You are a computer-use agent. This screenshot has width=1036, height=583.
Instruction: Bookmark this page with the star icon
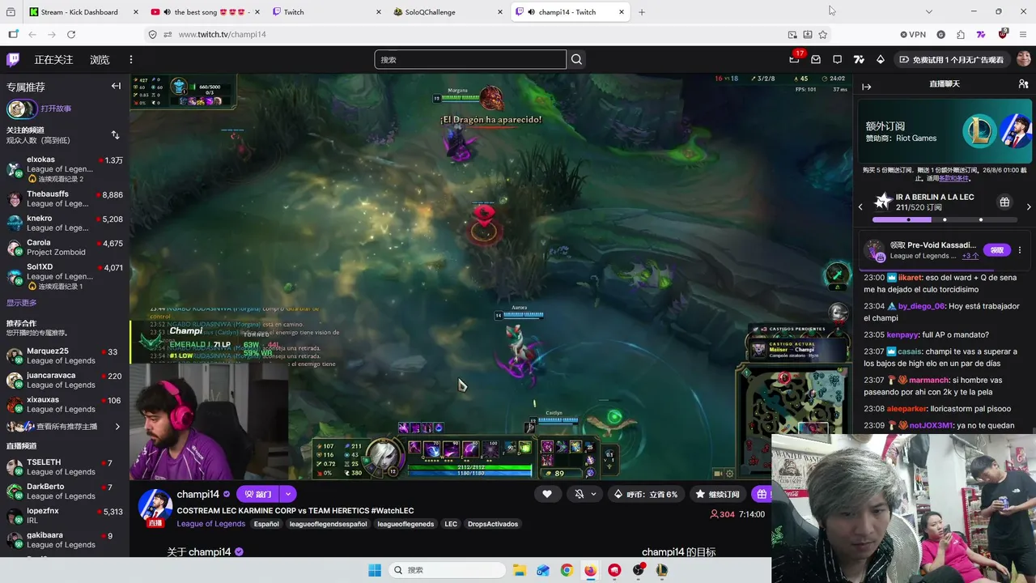click(x=823, y=34)
